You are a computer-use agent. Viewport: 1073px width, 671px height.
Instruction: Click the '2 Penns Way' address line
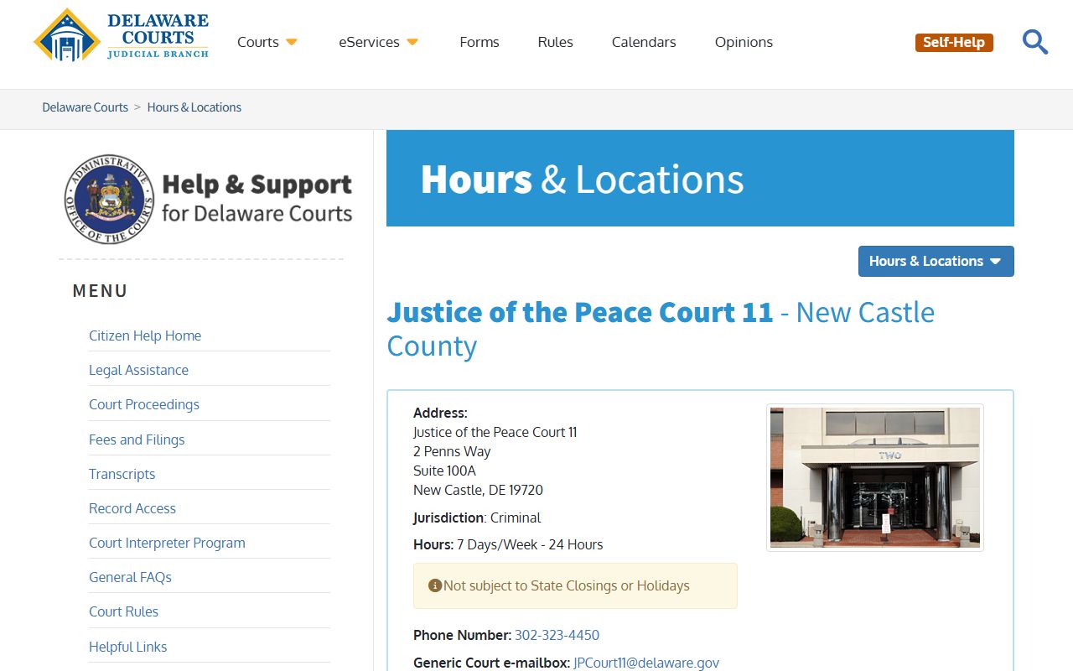click(452, 451)
